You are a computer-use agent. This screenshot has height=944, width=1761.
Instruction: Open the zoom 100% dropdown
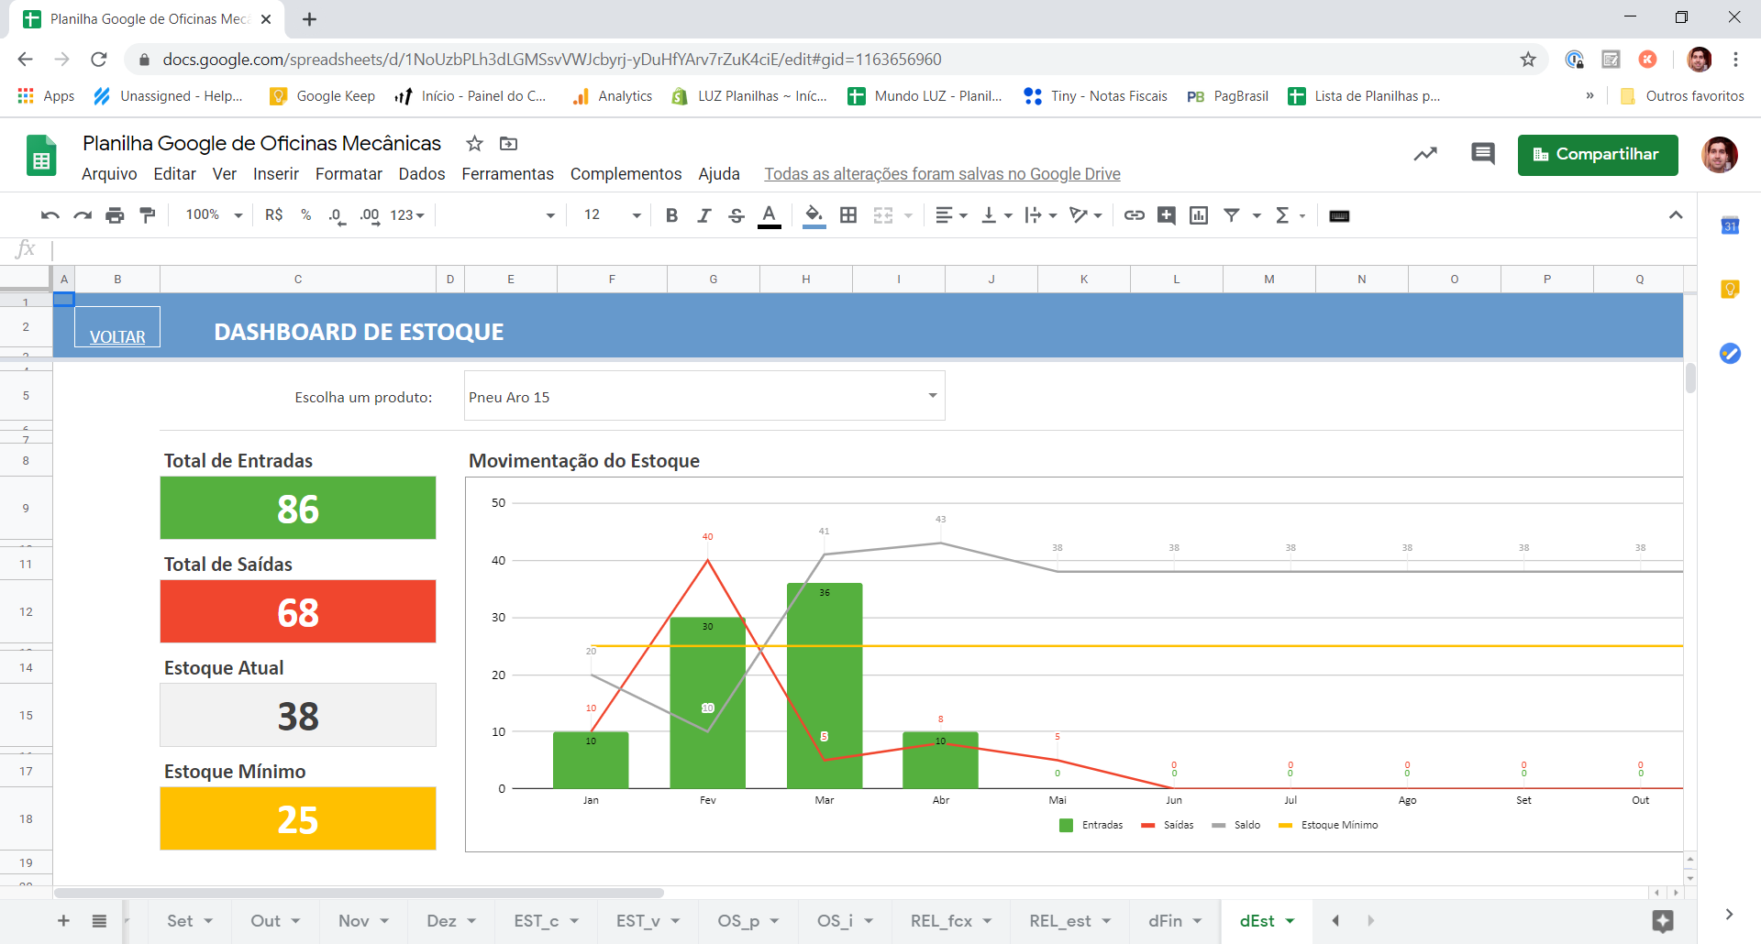214,214
